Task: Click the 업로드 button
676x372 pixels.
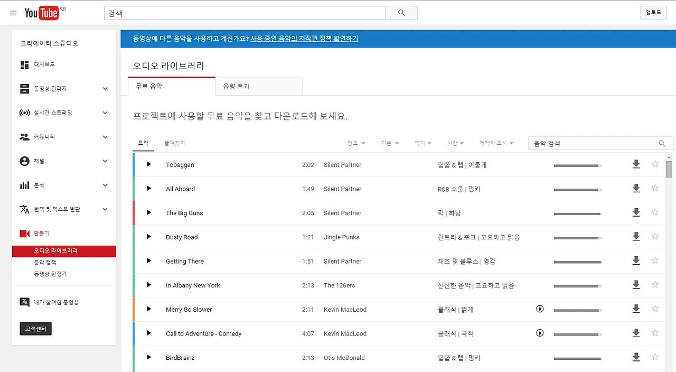Action: click(x=653, y=12)
